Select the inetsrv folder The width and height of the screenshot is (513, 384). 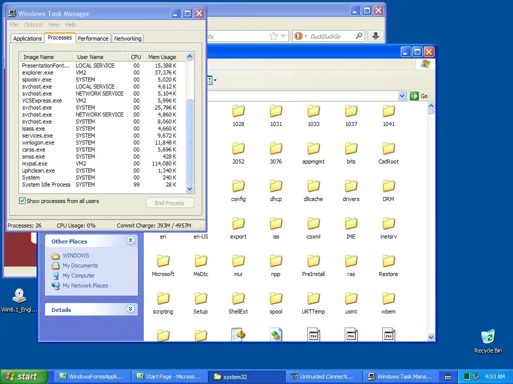click(388, 228)
